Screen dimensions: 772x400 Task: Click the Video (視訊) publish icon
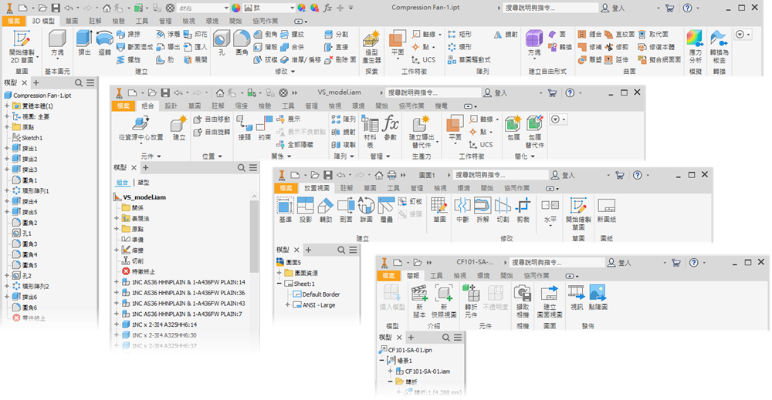[x=577, y=297]
